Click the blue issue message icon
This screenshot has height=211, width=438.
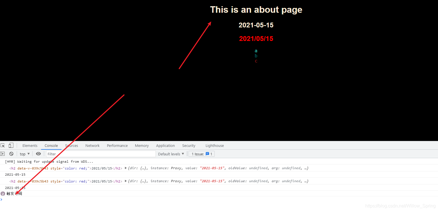(207, 154)
